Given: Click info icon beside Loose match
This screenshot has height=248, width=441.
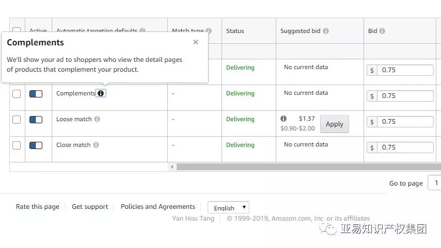Looking at the screenshot, I should click(x=97, y=119).
